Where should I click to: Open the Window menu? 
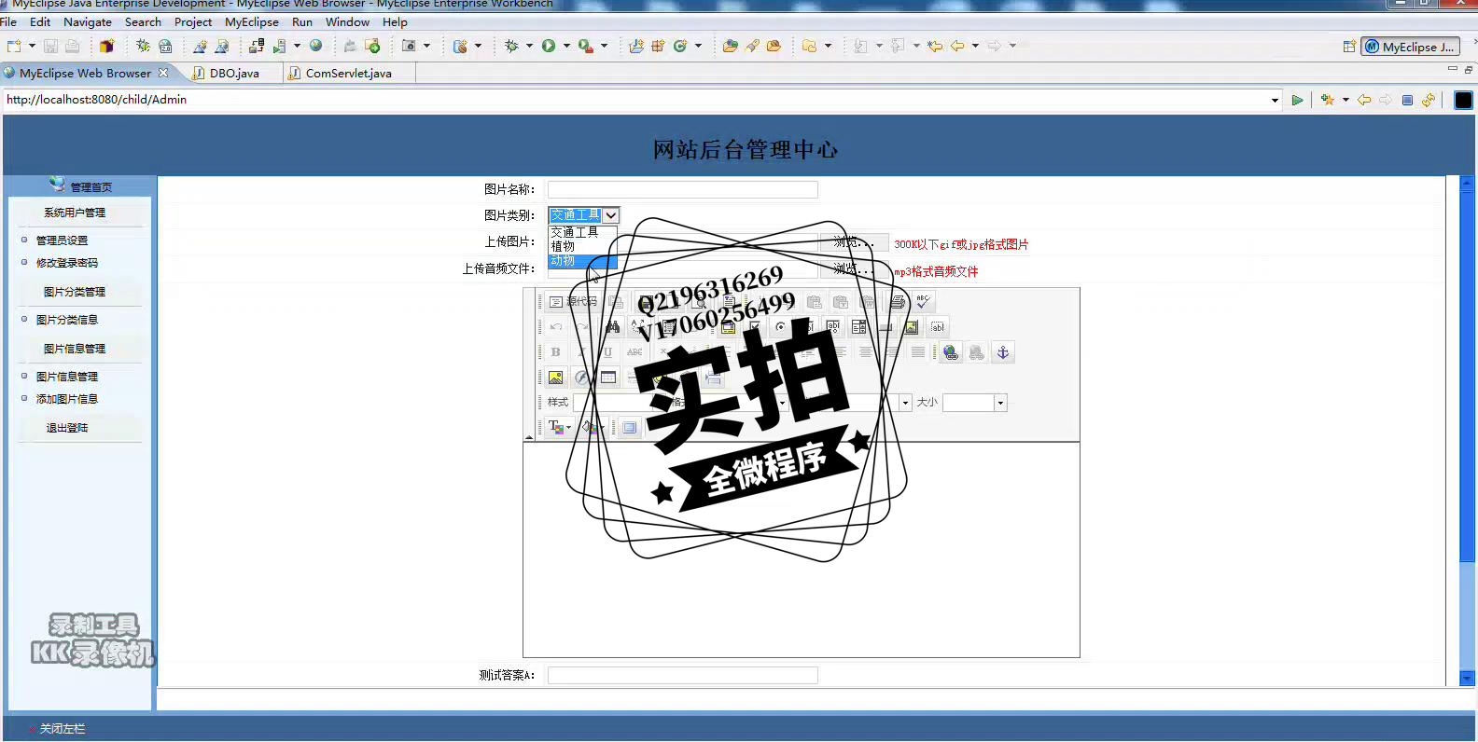coord(347,21)
